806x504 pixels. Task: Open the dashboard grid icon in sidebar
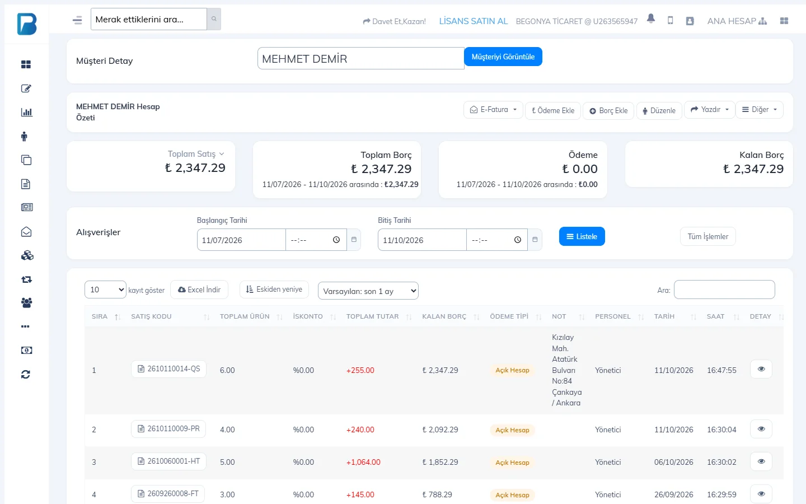(26, 64)
